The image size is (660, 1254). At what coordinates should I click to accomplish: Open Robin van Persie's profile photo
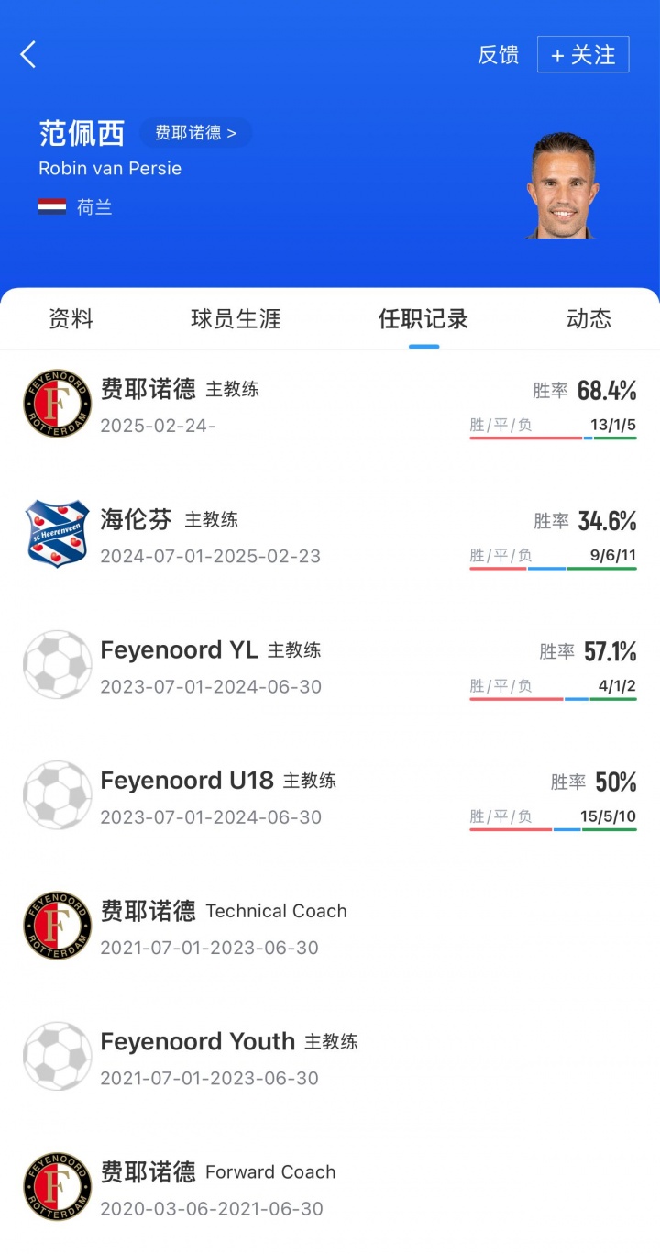[x=562, y=186]
